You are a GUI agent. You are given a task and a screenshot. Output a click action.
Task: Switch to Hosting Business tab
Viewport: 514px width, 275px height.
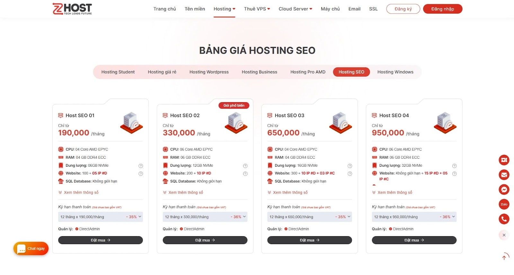click(260, 72)
